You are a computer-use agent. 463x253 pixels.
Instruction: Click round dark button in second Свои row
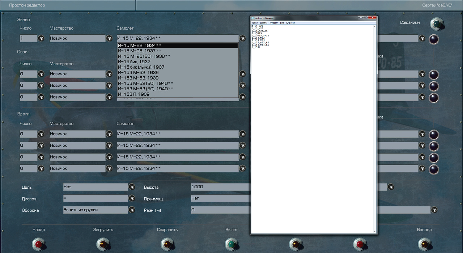433,86
